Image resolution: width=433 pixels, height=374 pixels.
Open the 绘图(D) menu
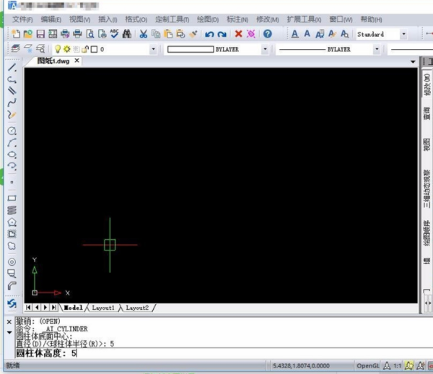207,19
